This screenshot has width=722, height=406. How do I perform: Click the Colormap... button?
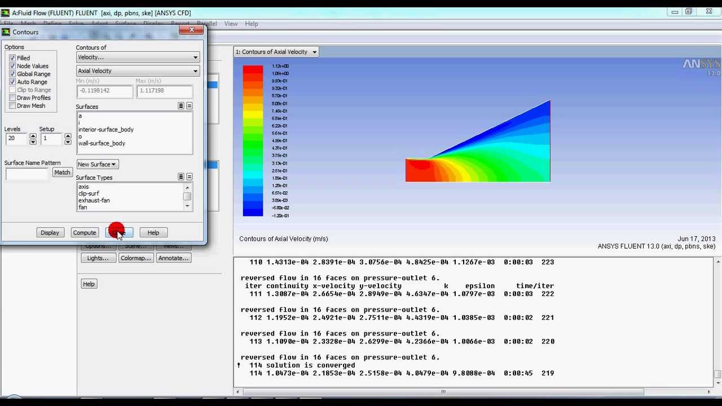tap(136, 258)
